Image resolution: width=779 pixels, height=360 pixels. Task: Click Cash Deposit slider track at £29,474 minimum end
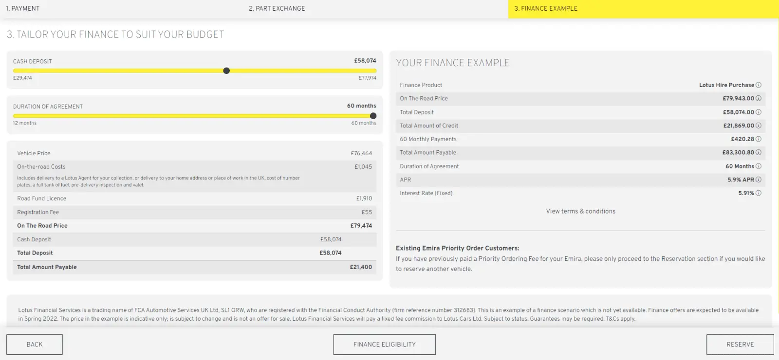pos(15,71)
